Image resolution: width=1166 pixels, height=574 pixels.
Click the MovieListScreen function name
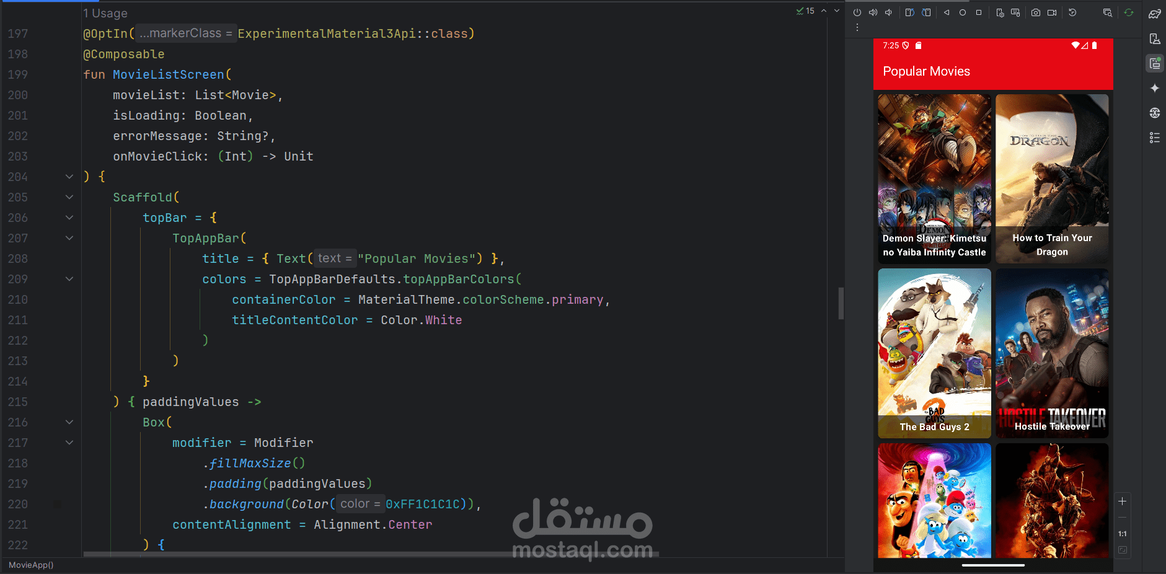click(169, 74)
